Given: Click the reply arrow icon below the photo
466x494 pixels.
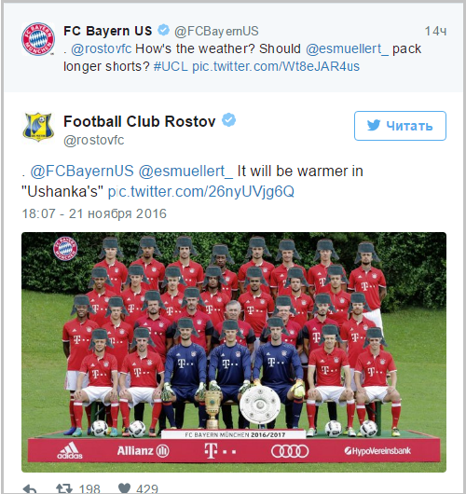Looking at the screenshot, I should click(x=30, y=488).
